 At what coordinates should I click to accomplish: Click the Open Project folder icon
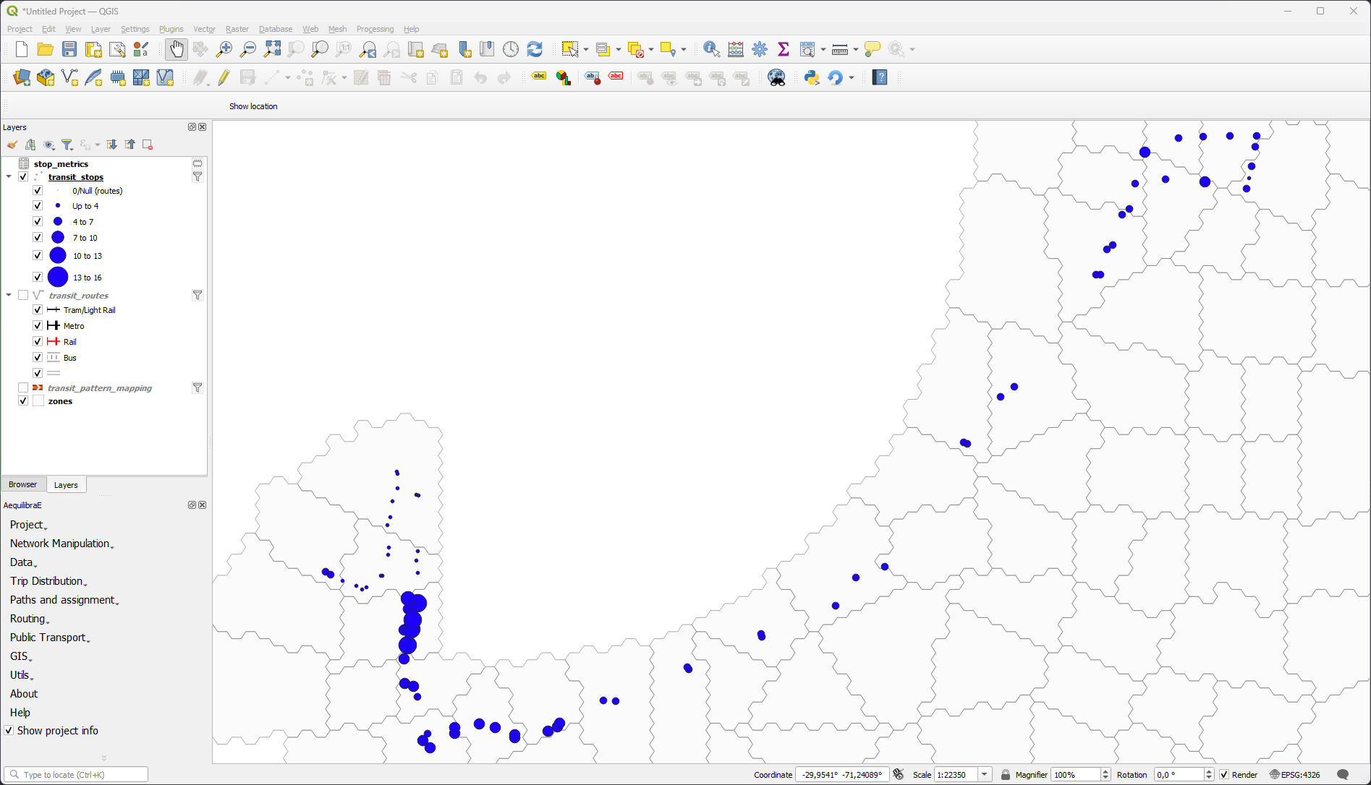(x=46, y=49)
